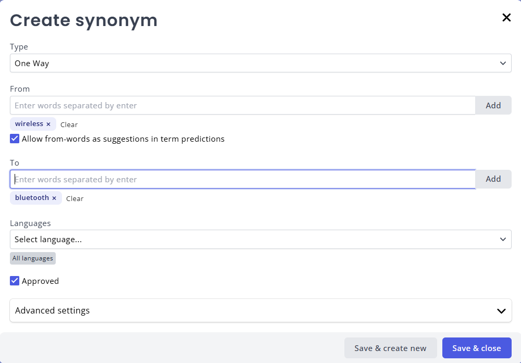Click the Add button next to To
The height and width of the screenshot is (363, 521).
(493, 179)
